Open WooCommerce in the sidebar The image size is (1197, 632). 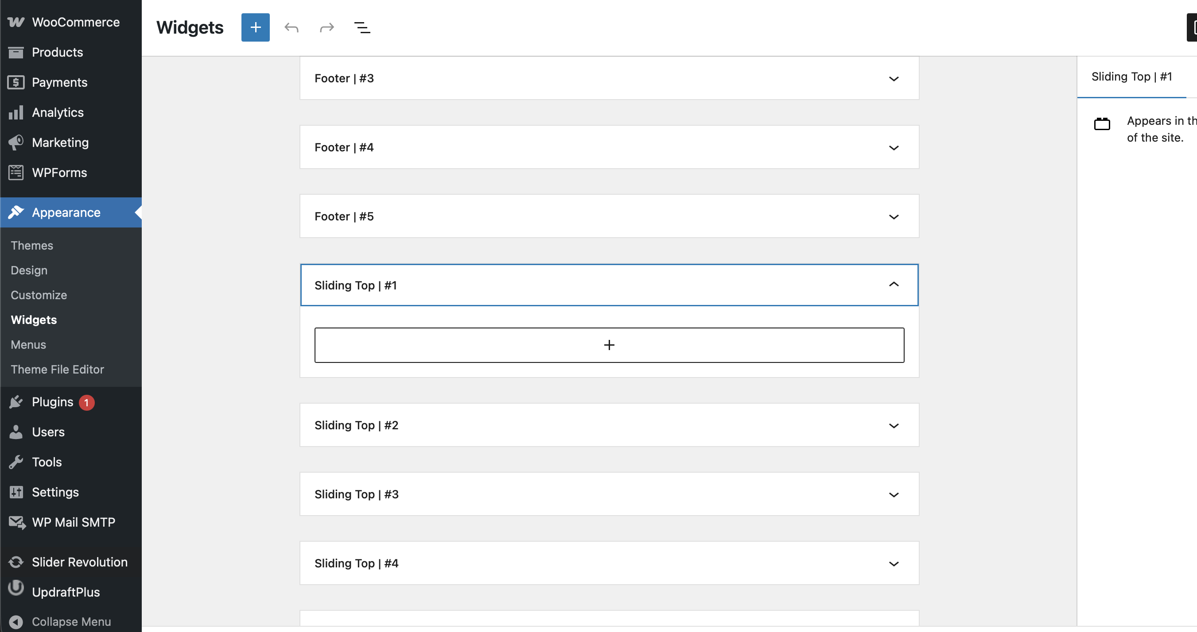point(75,22)
